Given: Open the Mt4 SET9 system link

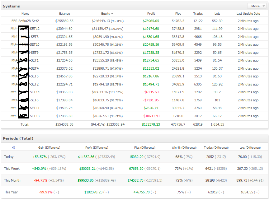Looking at the screenshot, I should point(25,53).
